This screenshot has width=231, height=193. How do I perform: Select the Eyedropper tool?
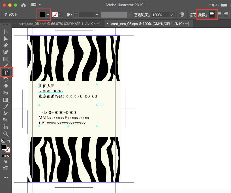tap(5, 107)
